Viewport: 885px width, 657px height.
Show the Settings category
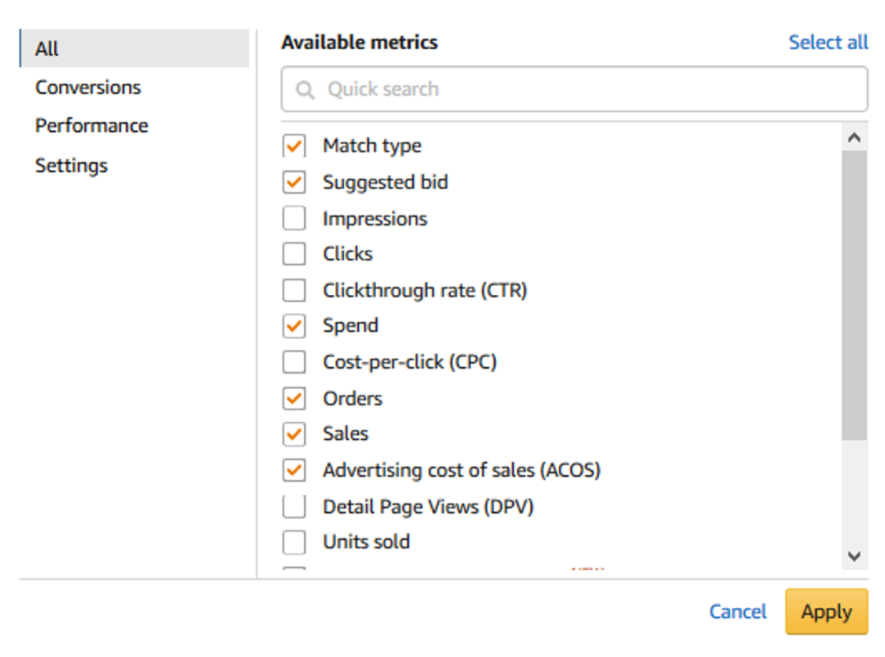71,165
